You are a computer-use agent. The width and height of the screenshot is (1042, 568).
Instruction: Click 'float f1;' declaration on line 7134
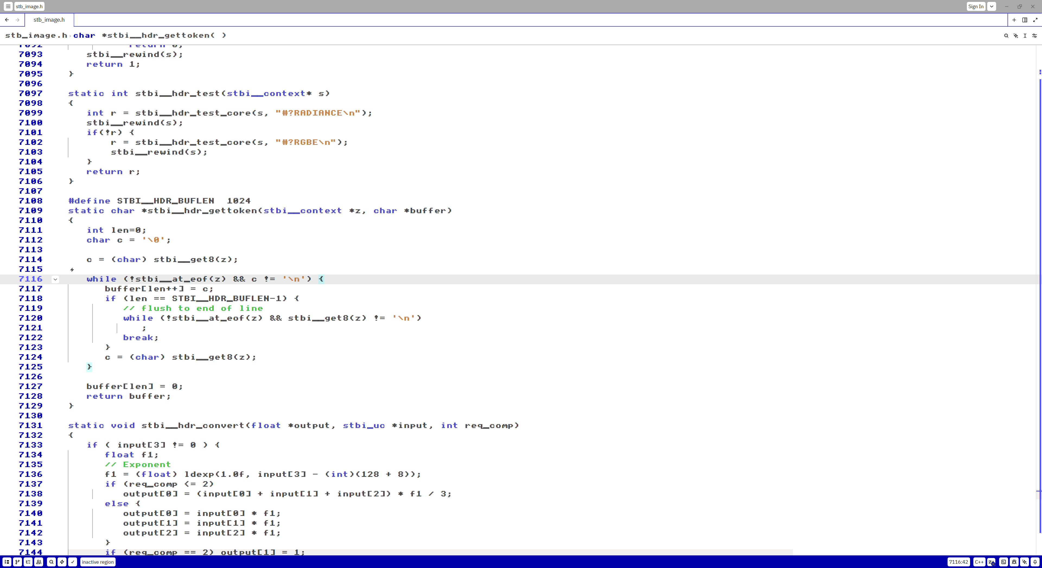[x=132, y=455]
